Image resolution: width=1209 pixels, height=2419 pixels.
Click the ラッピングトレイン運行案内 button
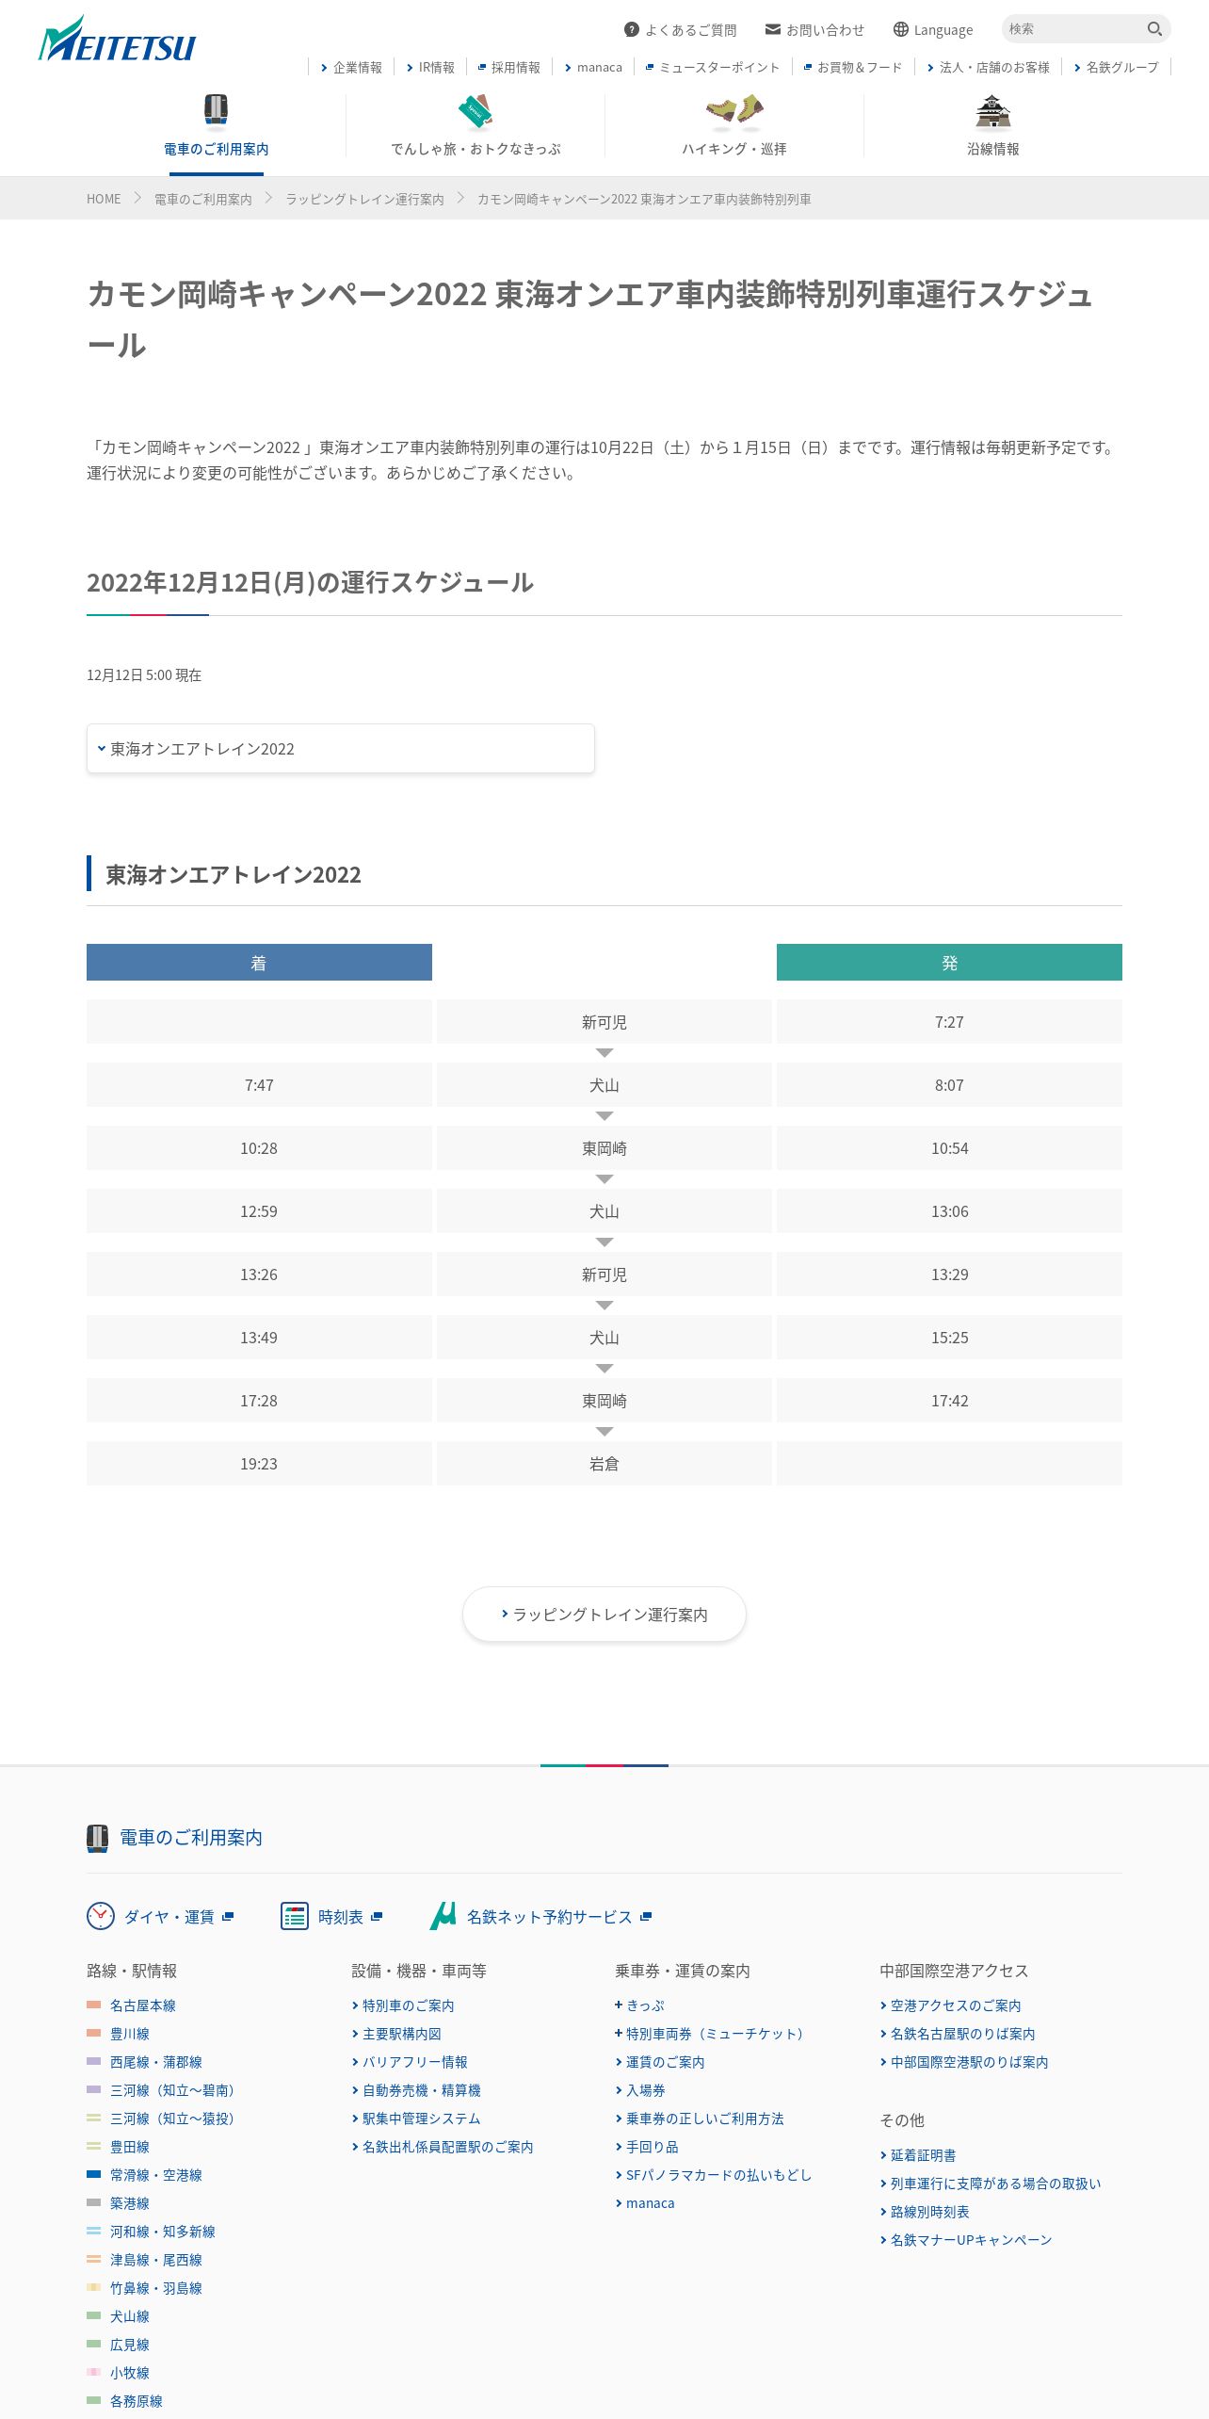[604, 1615]
